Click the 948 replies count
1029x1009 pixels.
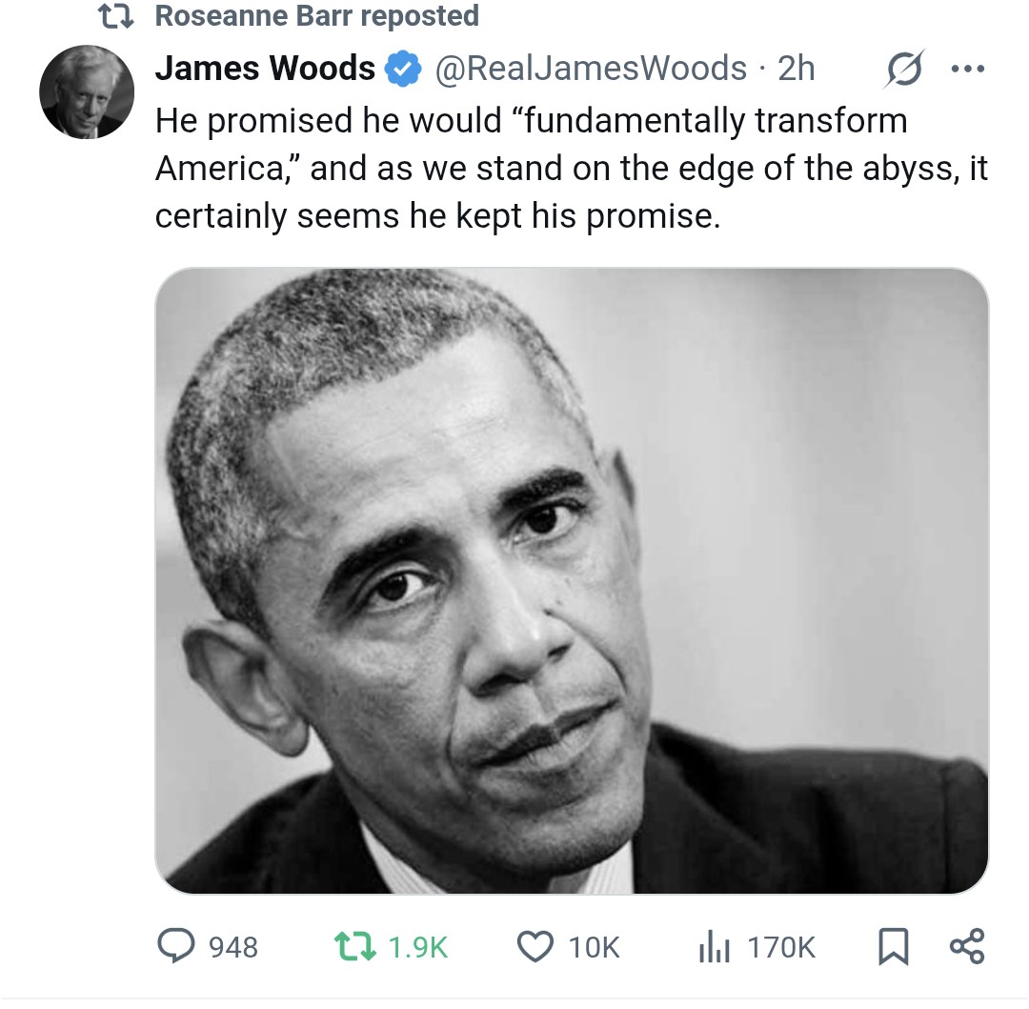pos(233,947)
